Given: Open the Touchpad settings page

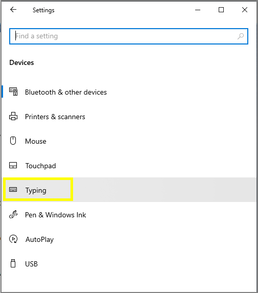Looking at the screenshot, I should (x=129, y=165).
